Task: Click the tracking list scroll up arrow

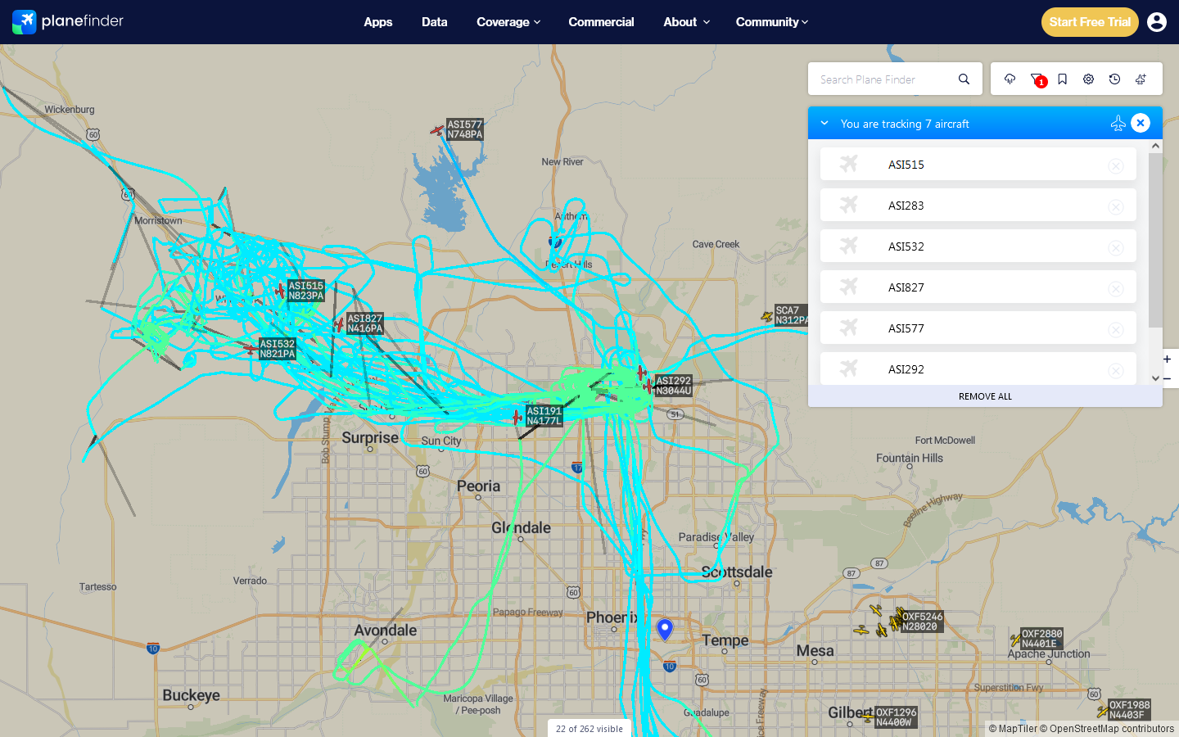Action: coord(1155,146)
